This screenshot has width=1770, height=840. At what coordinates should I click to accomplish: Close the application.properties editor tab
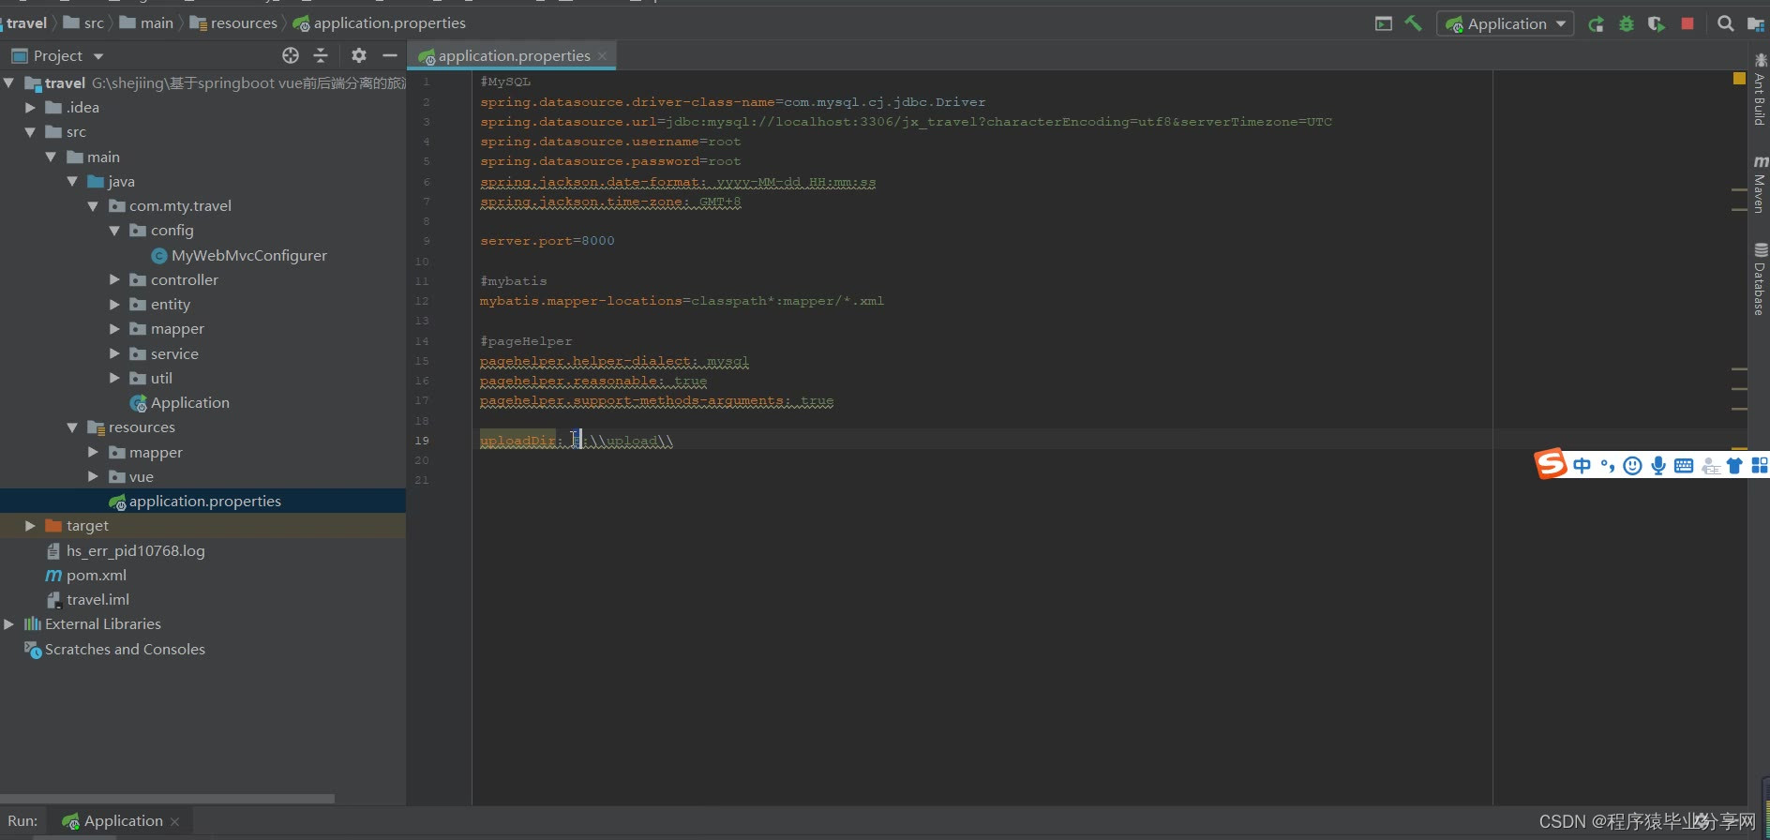[x=602, y=56]
